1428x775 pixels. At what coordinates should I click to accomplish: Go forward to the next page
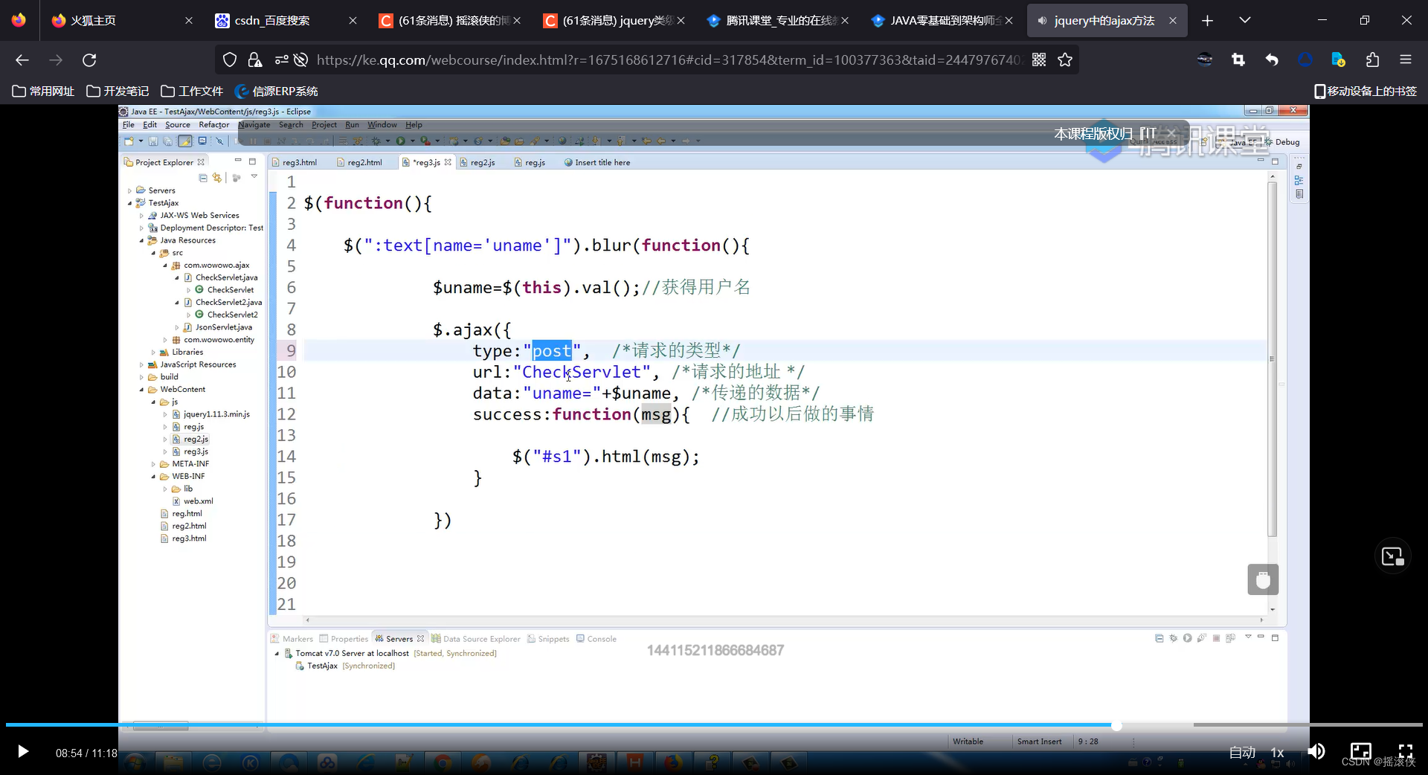(56, 60)
